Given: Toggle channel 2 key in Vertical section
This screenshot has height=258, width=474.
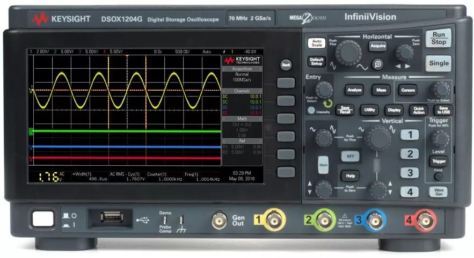Looking at the screenshot, I should point(410,154).
